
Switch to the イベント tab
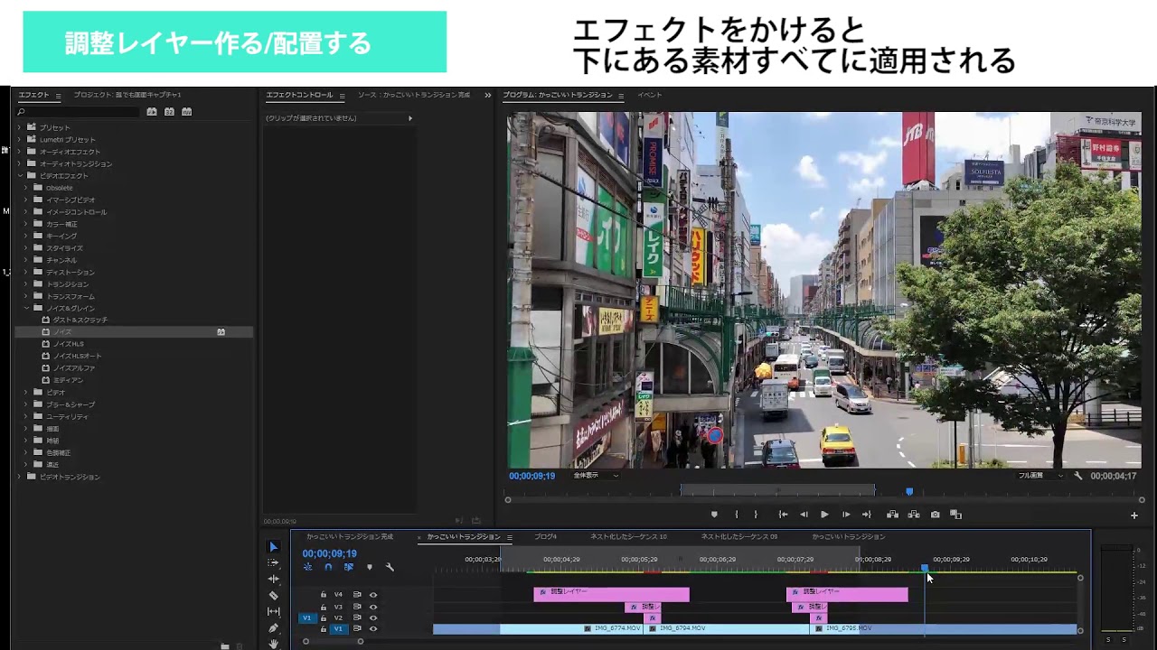(x=649, y=95)
